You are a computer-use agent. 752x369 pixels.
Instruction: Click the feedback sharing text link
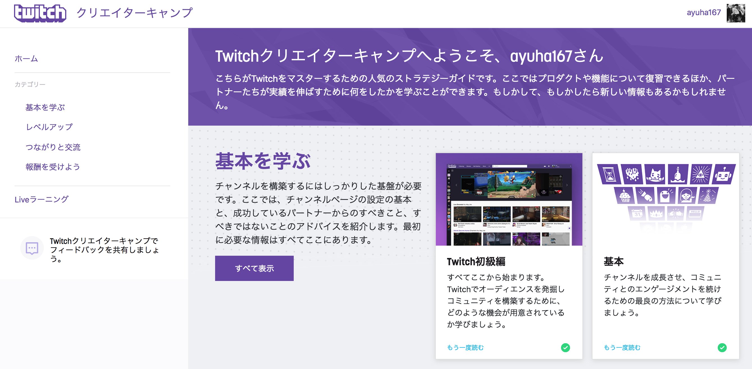[104, 250]
